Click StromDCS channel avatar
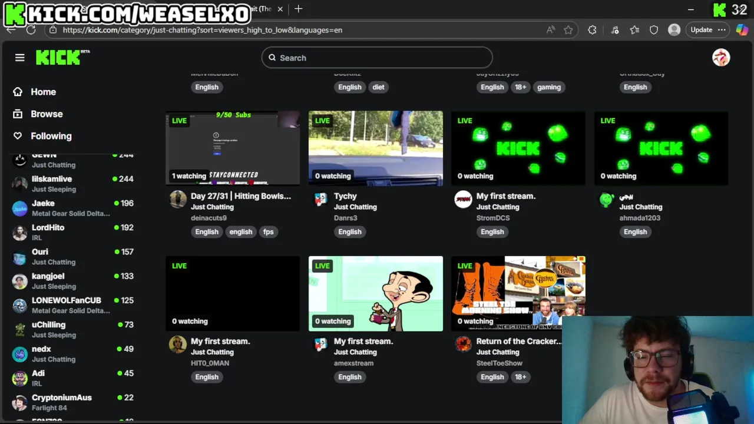Viewport: 754px width, 424px height. (463, 199)
